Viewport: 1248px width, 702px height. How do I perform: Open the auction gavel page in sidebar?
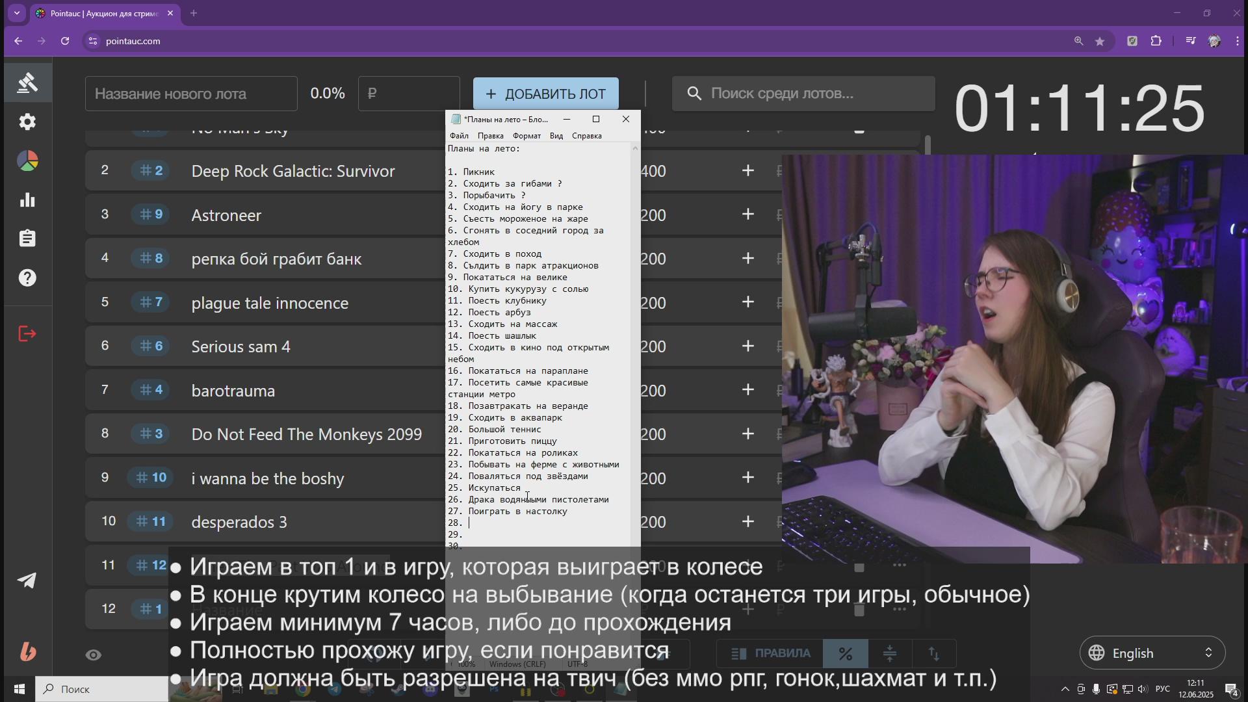pyautogui.click(x=27, y=83)
